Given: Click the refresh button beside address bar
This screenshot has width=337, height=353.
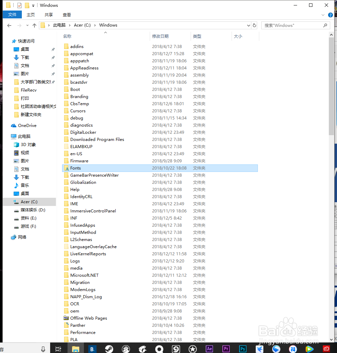Looking at the screenshot, I should tap(254, 25).
